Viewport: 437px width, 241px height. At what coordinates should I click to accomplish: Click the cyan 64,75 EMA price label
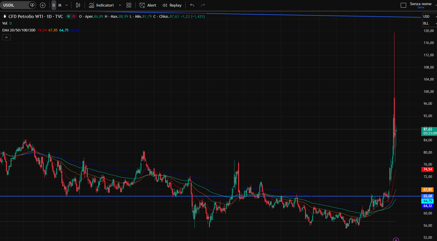[428, 201]
